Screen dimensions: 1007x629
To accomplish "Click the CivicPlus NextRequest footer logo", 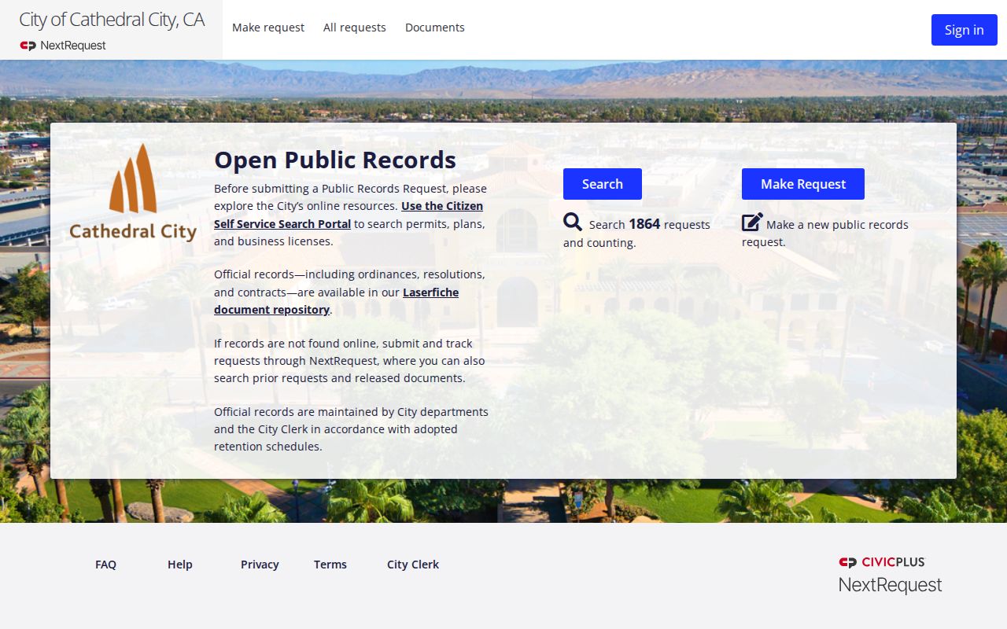I will [890, 575].
